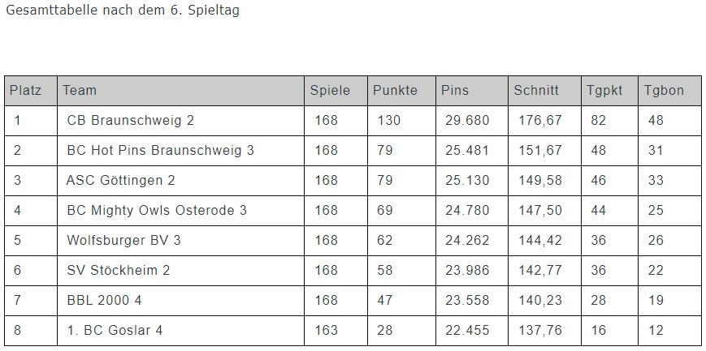Click pins value 29.680
Viewport: 706px width, 351px height.
pos(467,121)
